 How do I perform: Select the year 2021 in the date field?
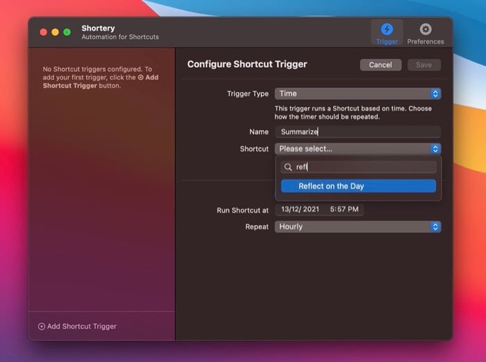[312, 210]
